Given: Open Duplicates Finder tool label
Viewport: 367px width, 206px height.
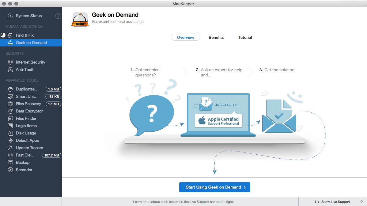Looking at the screenshot, I should tap(27, 89).
